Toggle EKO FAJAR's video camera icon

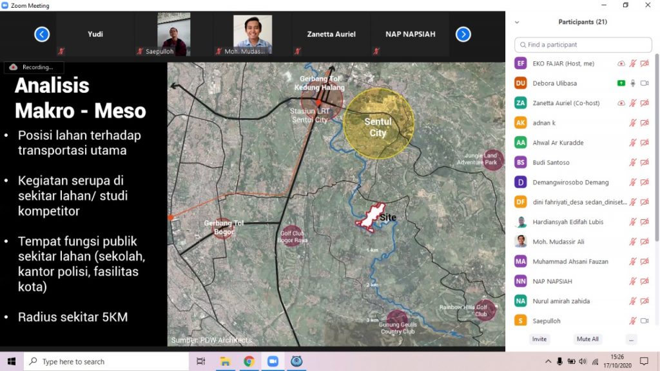click(645, 64)
